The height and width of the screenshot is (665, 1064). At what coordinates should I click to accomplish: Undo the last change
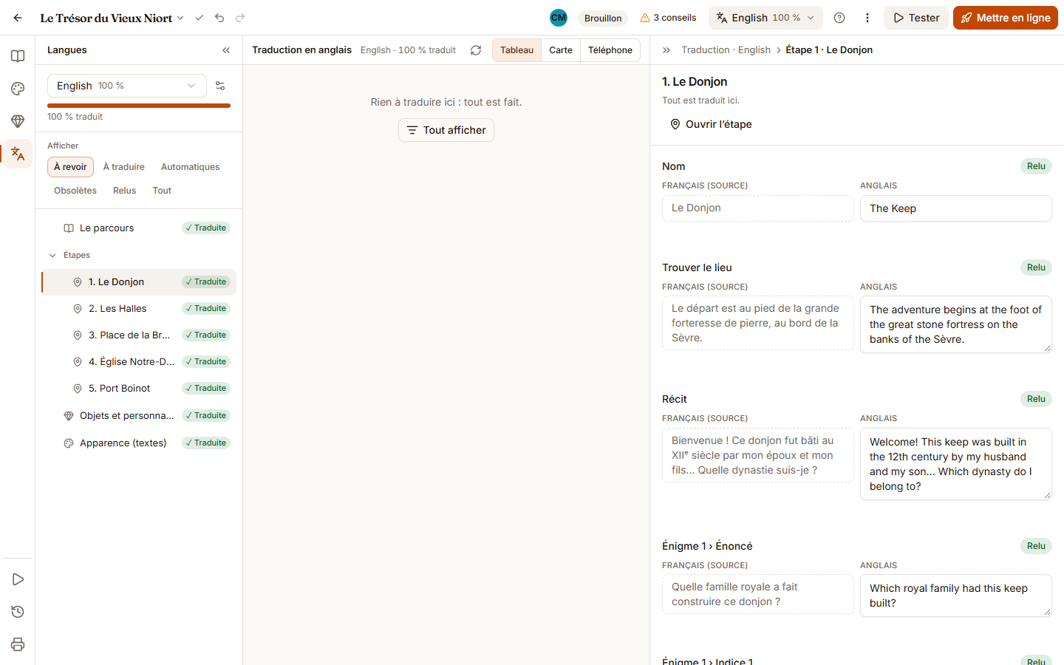(x=219, y=18)
